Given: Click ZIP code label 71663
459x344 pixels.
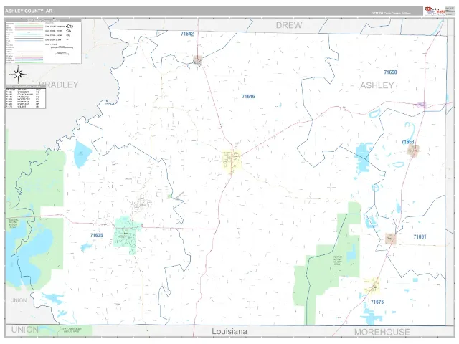Looking at the screenshot, I should pyautogui.click(x=407, y=142).
